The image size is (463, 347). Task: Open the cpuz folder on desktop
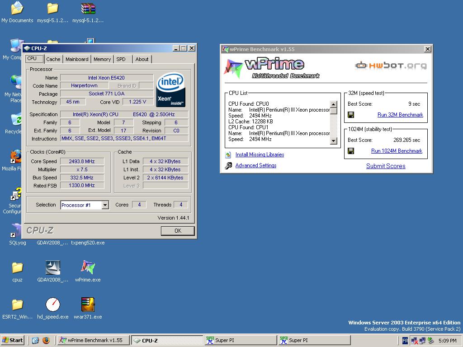point(17,267)
